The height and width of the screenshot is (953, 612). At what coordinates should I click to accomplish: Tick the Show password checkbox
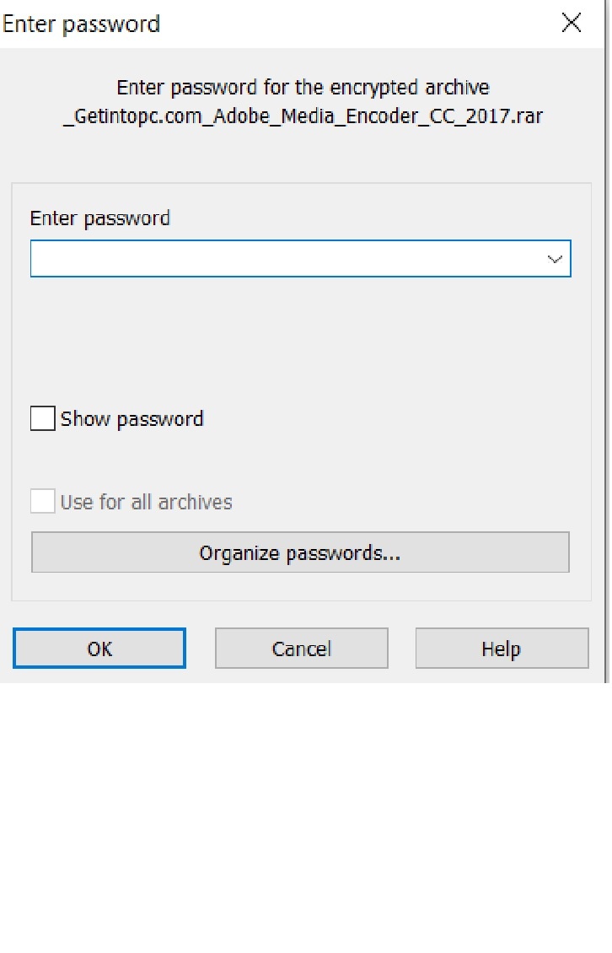point(42,419)
